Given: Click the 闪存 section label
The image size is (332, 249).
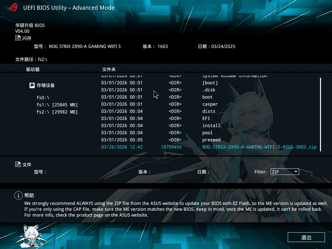Looking at the screenshot, I should pos(27,38).
